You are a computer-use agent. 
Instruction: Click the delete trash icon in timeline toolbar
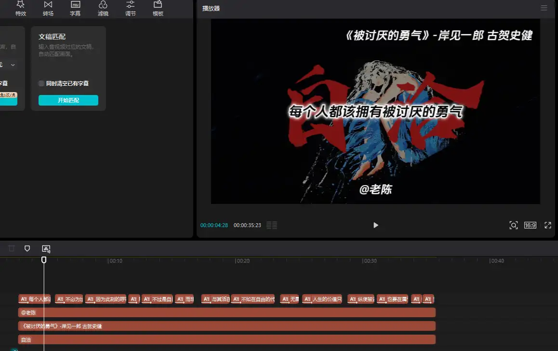12,248
